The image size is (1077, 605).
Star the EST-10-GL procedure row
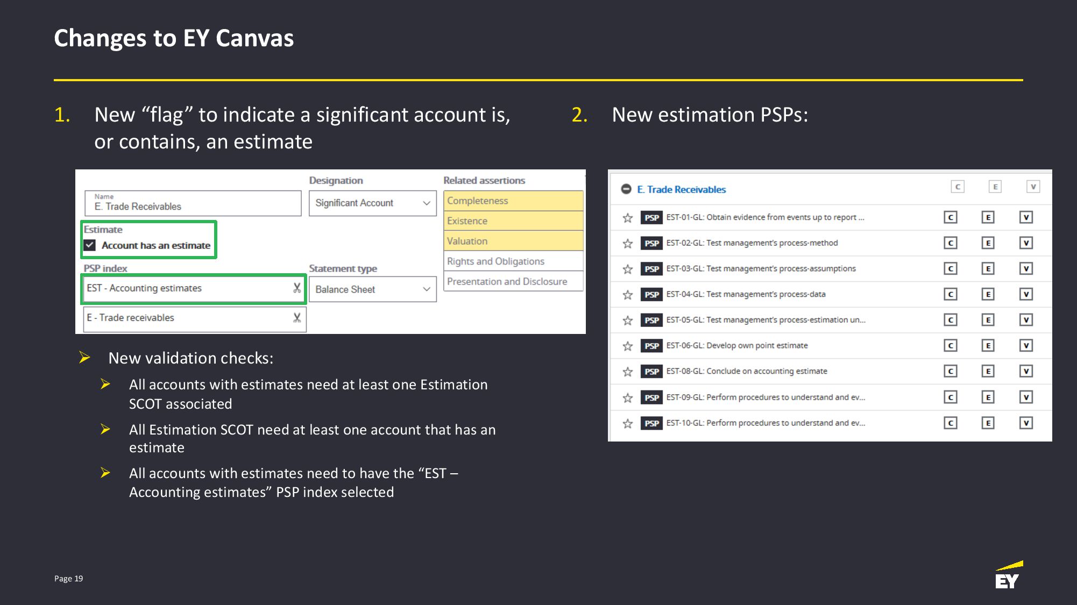click(627, 423)
